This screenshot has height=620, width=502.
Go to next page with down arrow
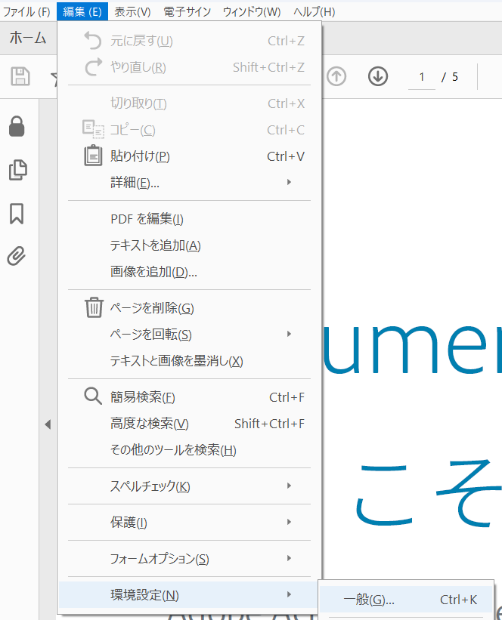coord(378,76)
